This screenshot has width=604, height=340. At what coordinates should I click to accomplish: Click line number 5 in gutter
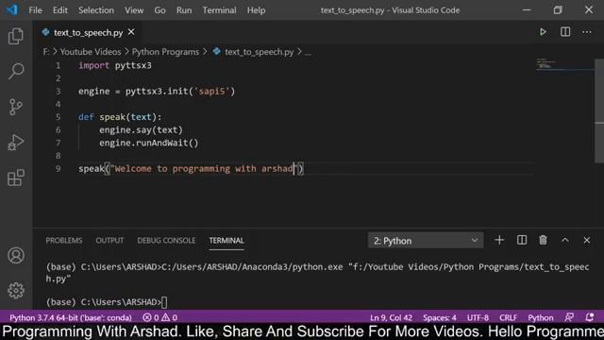[x=58, y=117]
